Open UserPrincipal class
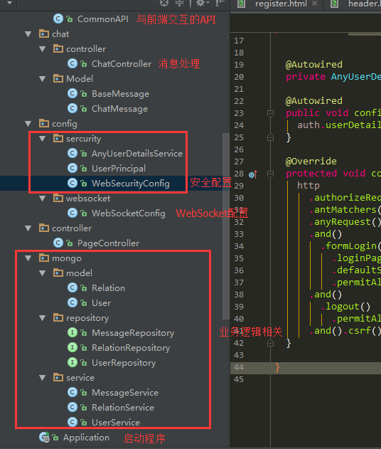This screenshot has width=381, height=449. [119, 169]
